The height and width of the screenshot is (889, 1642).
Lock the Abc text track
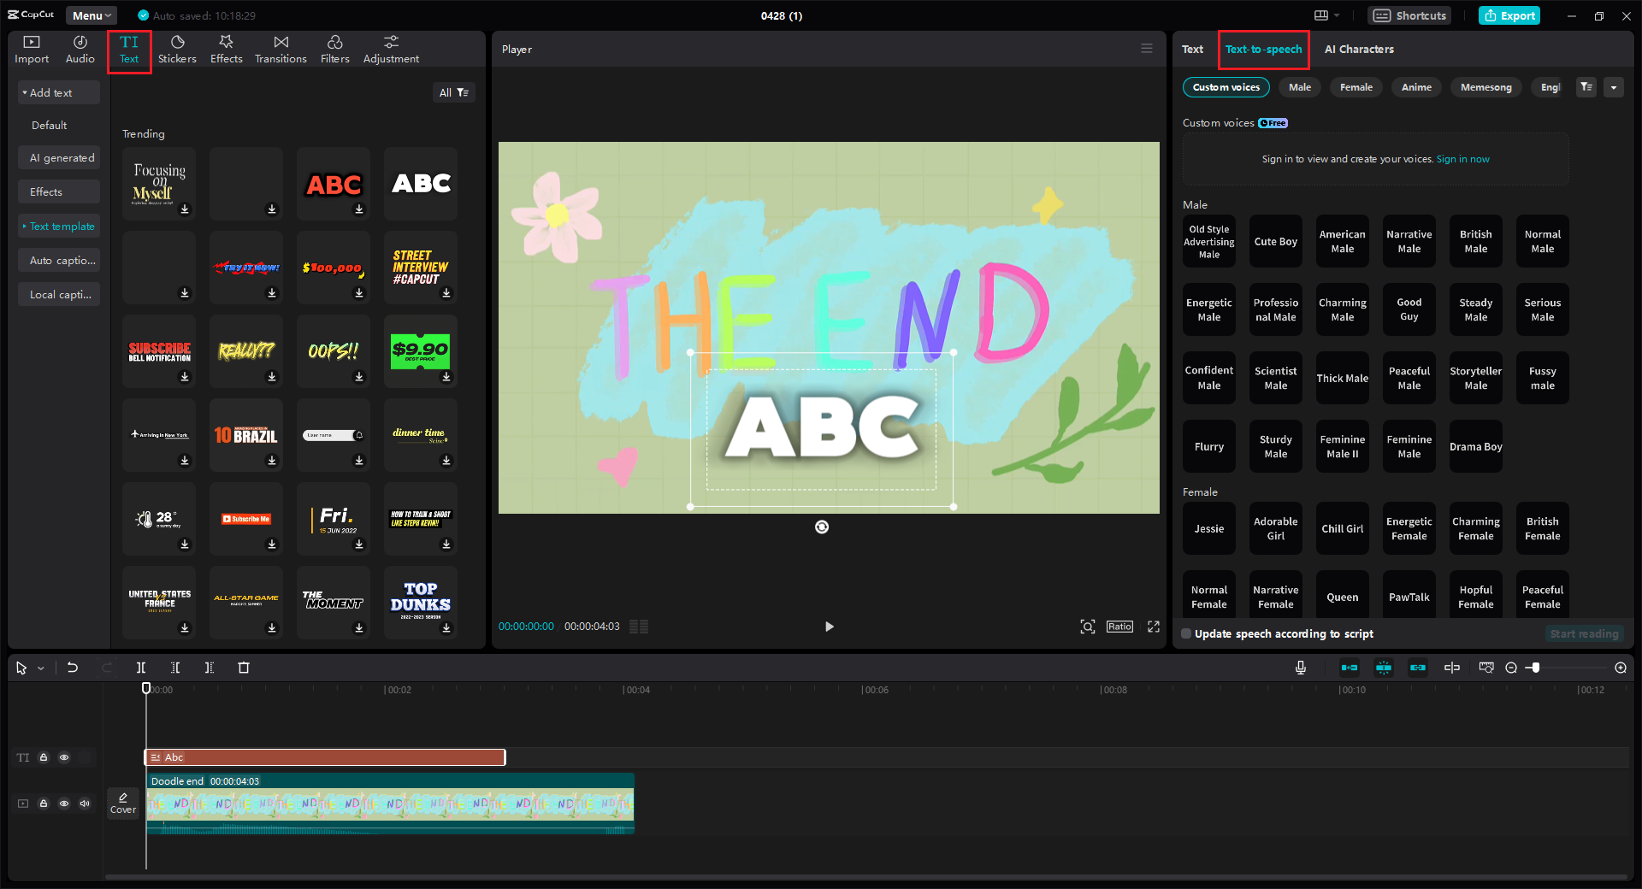click(x=44, y=757)
